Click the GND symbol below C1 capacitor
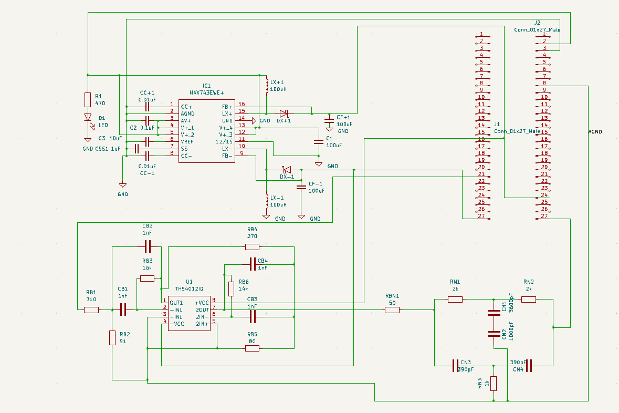Viewport: 619px width, 413px height. (319, 164)
